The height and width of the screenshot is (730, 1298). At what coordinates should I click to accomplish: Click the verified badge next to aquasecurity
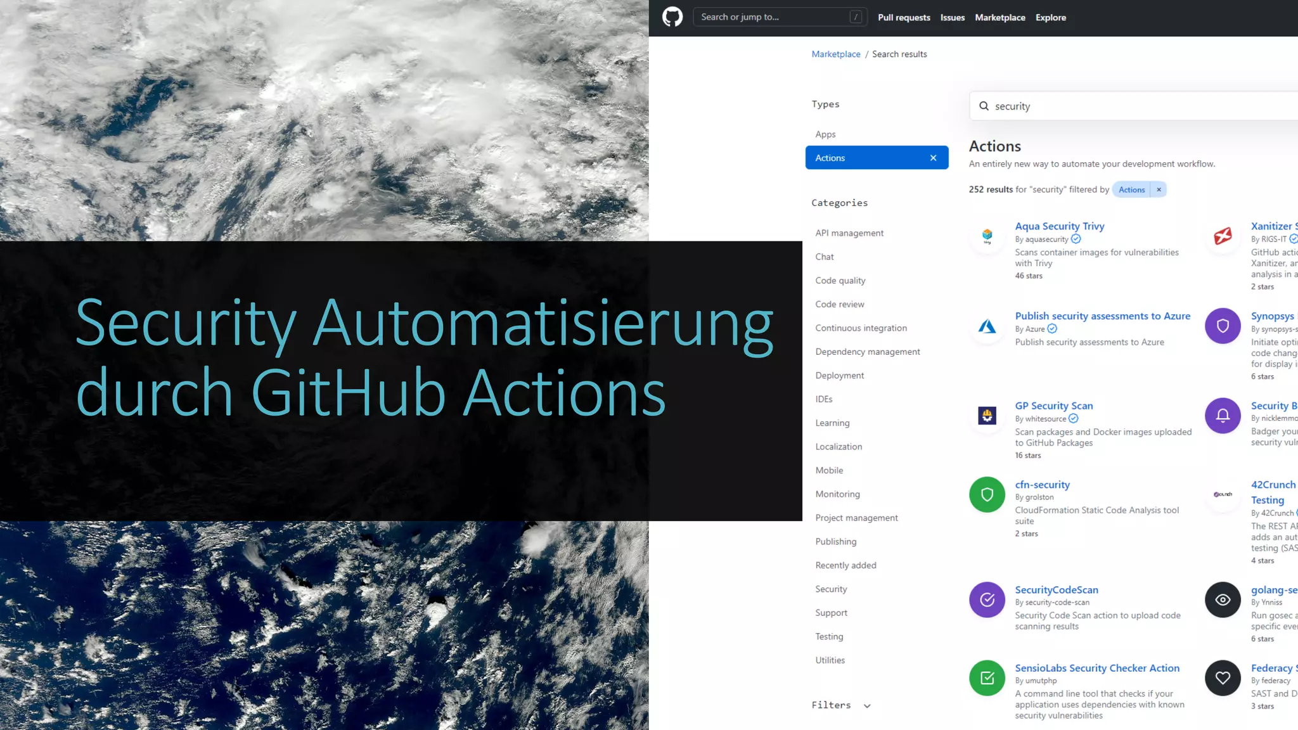[1076, 239]
